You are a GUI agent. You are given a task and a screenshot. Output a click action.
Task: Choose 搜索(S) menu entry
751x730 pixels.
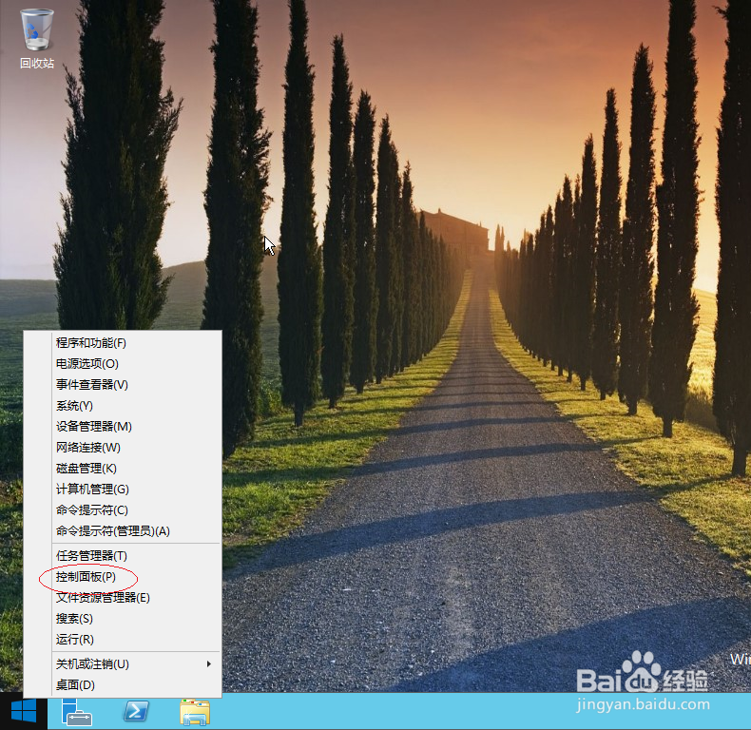point(123,619)
